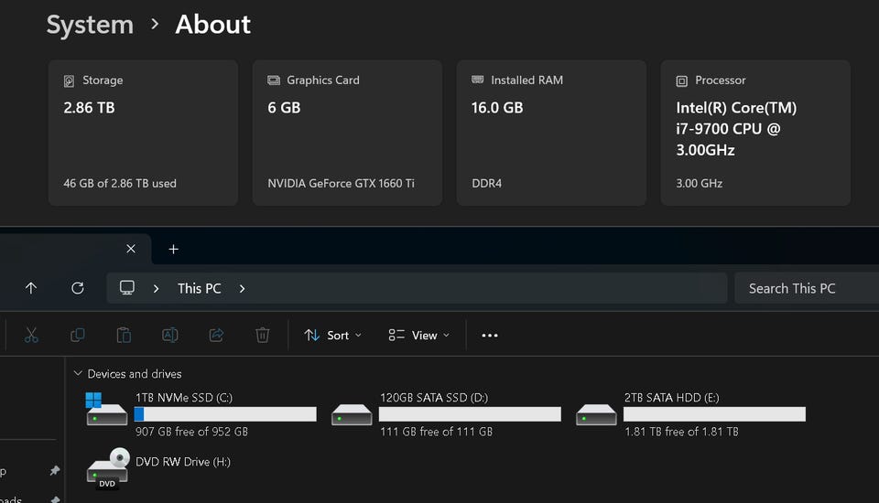879x503 pixels.
Task: Click the Storage card icon
Action: coord(69,81)
